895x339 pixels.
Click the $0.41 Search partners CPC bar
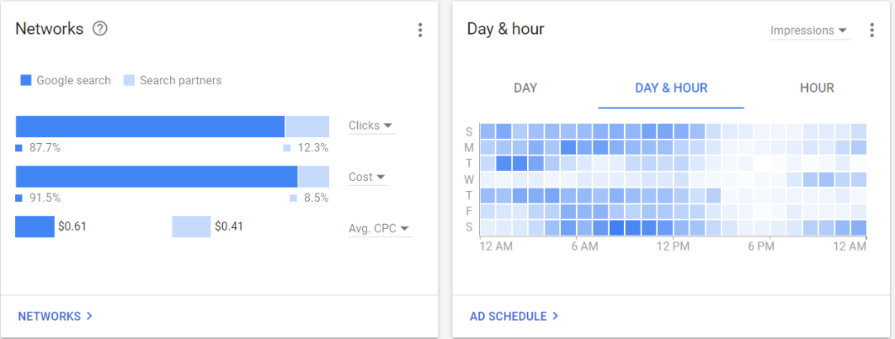(191, 227)
